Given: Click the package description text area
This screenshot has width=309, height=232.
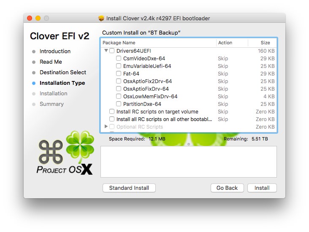Looking at the screenshot, I should coord(189,162).
